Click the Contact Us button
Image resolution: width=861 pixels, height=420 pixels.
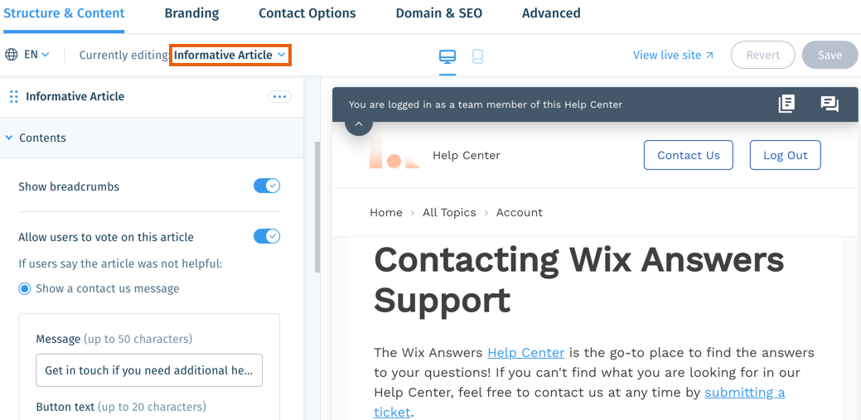[688, 156]
